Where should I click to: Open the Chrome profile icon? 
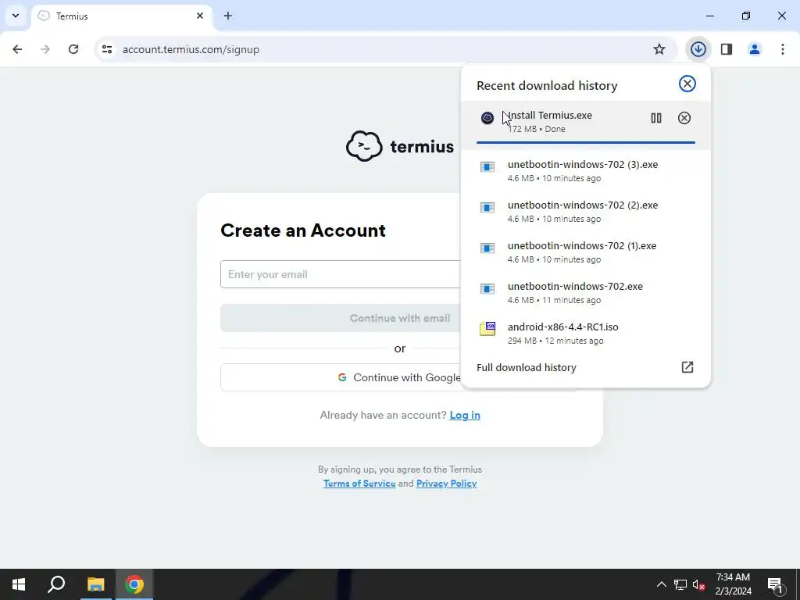click(755, 49)
